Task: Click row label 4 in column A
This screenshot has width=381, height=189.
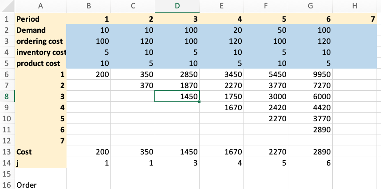Action: [x=40, y=108]
